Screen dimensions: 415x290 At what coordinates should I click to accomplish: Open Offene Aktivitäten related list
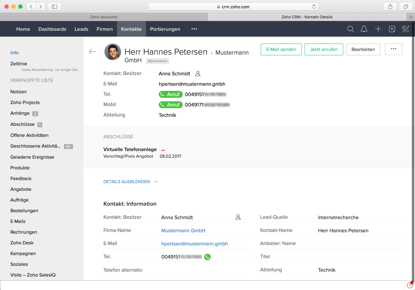[29, 135]
